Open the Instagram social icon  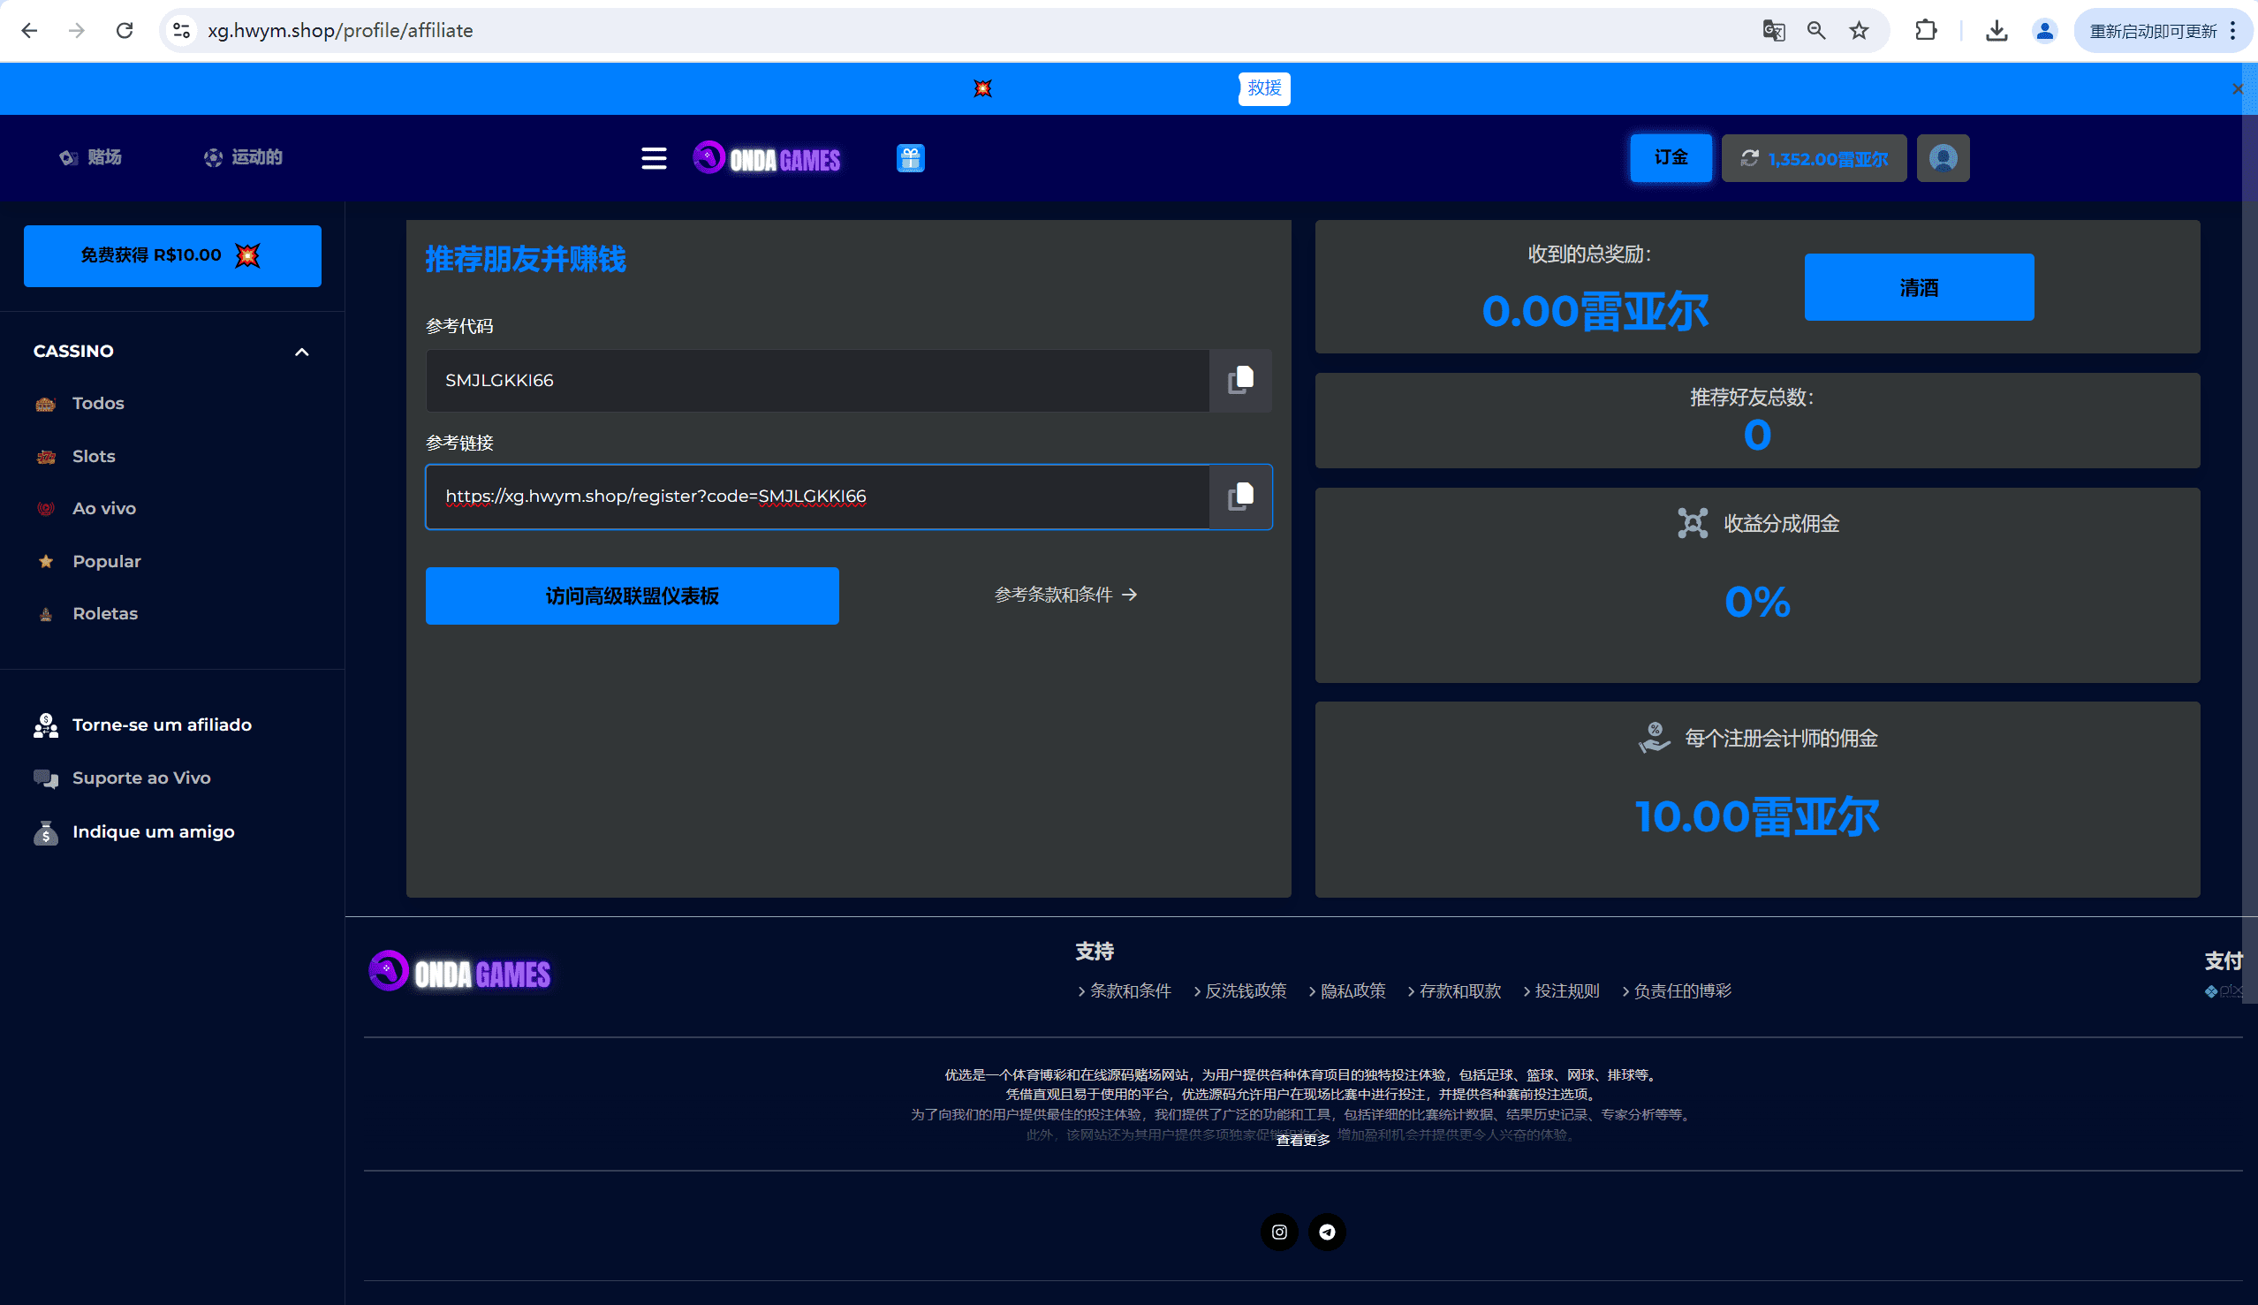pos(1278,1232)
